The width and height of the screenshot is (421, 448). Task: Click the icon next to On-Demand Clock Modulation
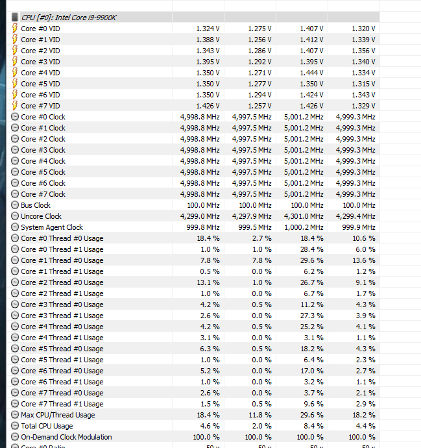click(x=15, y=437)
